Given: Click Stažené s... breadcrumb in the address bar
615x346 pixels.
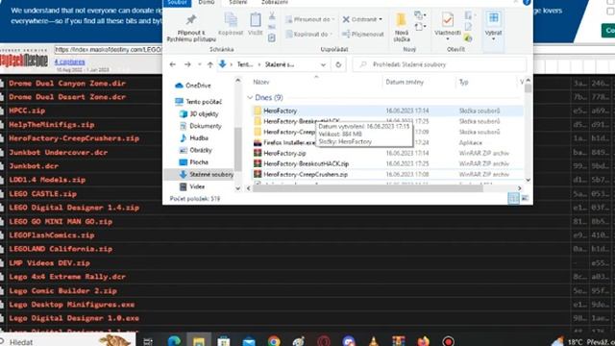Looking at the screenshot, I should pyautogui.click(x=280, y=64).
